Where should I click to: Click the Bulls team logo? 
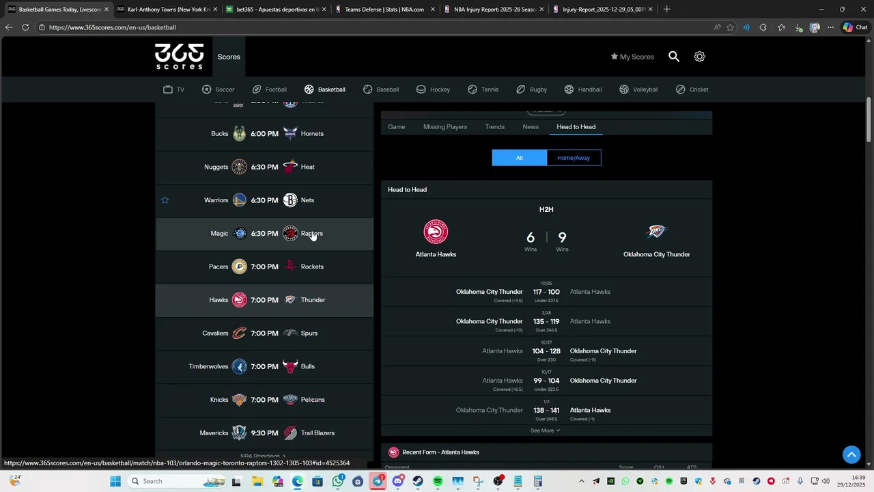(290, 367)
